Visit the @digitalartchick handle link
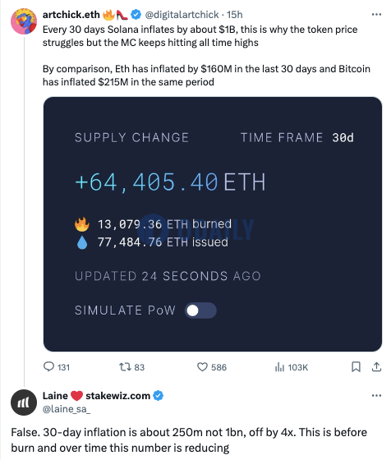Screen dimensions: 391x460 click(182, 15)
